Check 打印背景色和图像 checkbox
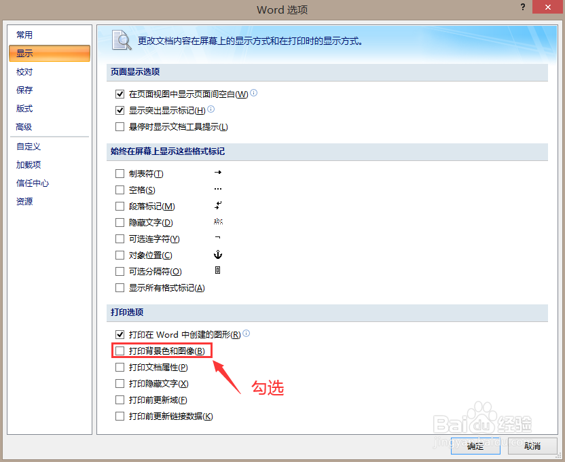The height and width of the screenshot is (462, 565). [120, 351]
